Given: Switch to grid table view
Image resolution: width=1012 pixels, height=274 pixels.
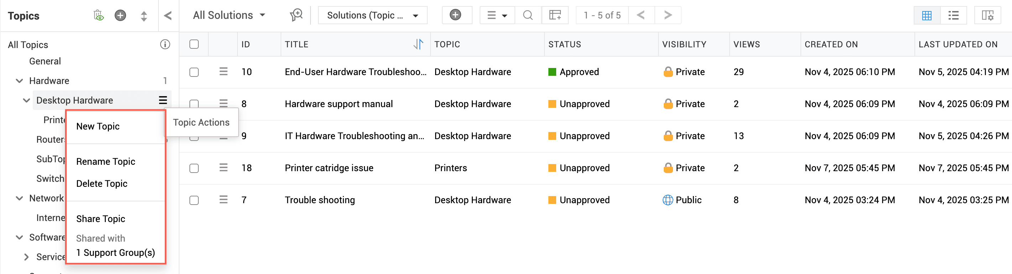Looking at the screenshot, I should [x=927, y=15].
